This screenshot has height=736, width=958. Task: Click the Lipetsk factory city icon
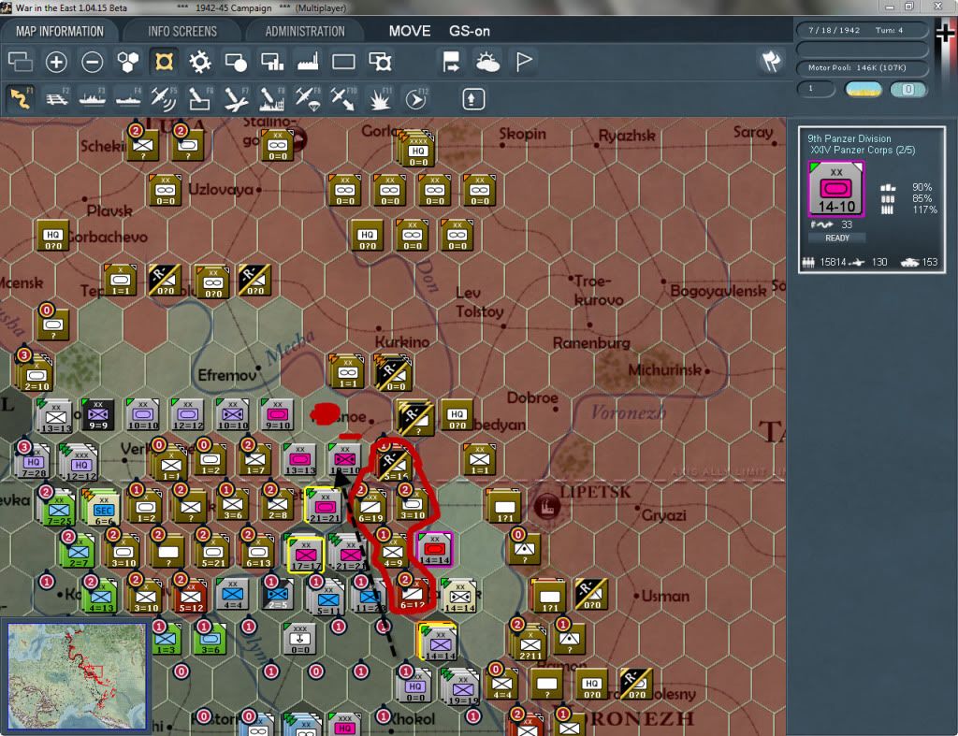pyautogui.click(x=546, y=506)
